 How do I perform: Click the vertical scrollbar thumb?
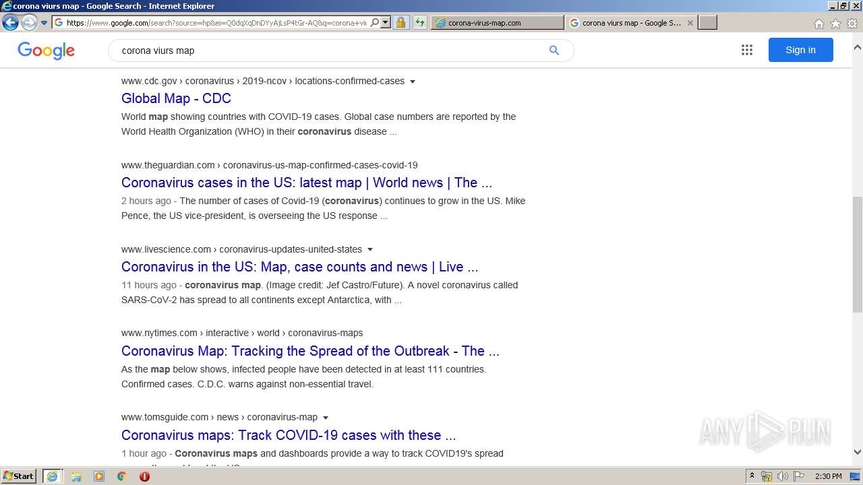[858, 255]
